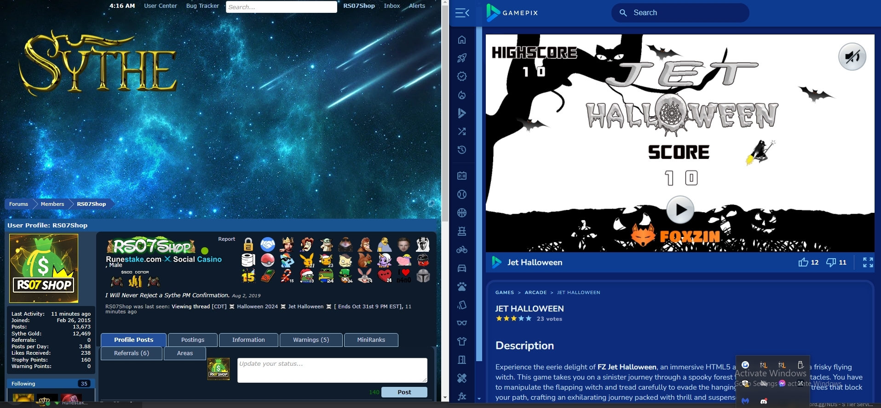Viewport: 881px width, 408px height.
Task: Open the baseball category icon
Action: [x=462, y=194]
